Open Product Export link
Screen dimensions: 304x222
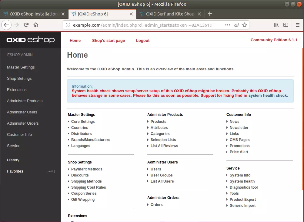click(243, 200)
